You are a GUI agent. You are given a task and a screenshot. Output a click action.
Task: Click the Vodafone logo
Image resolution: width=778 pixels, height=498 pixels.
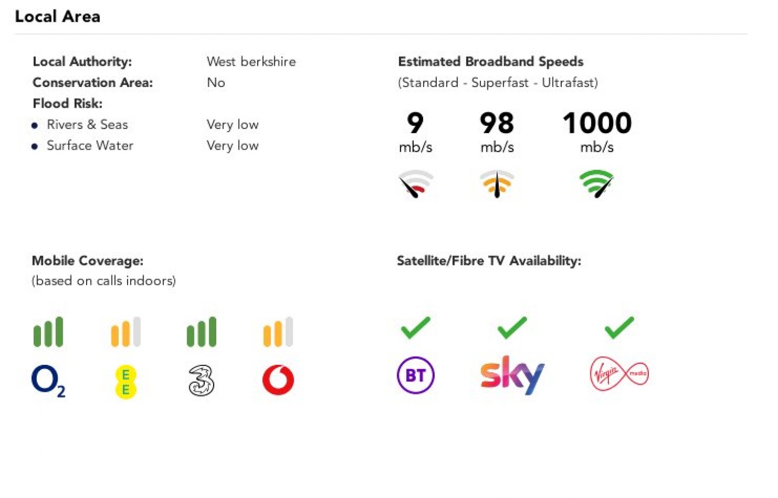278,380
